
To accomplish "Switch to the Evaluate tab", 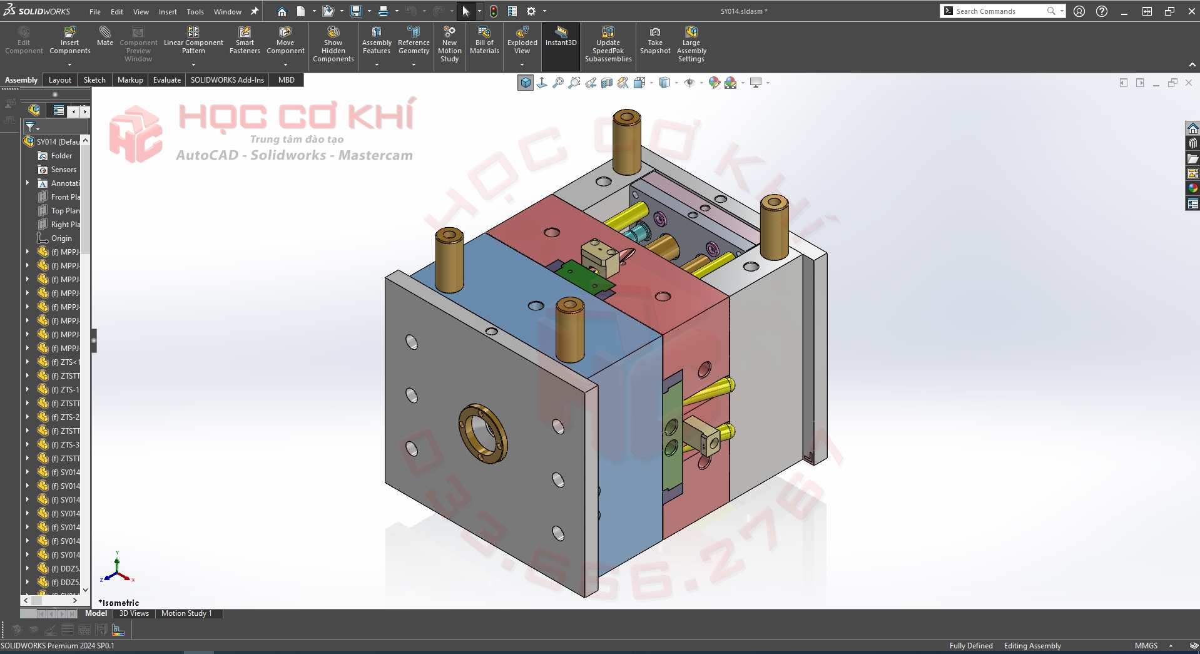I will [x=167, y=80].
